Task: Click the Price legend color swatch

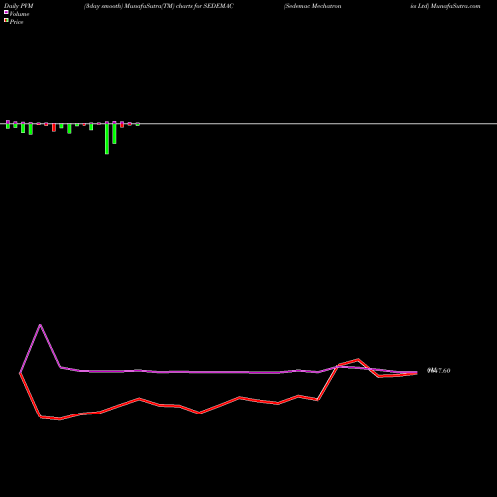Action: (x=6, y=21)
